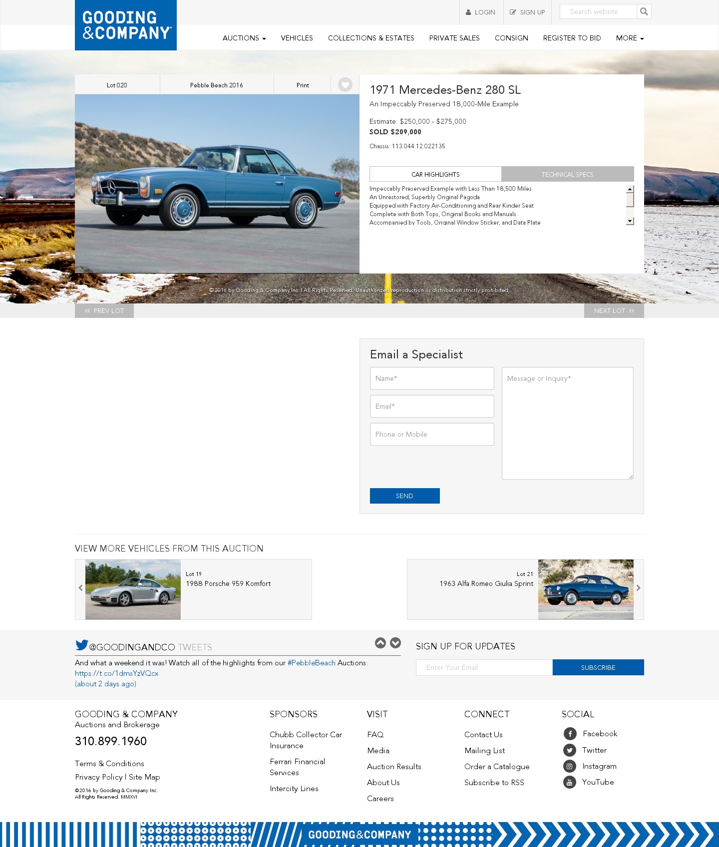The width and height of the screenshot is (719, 847).
Task: Focus the Enter Your Email field
Action: click(x=484, y=667)
